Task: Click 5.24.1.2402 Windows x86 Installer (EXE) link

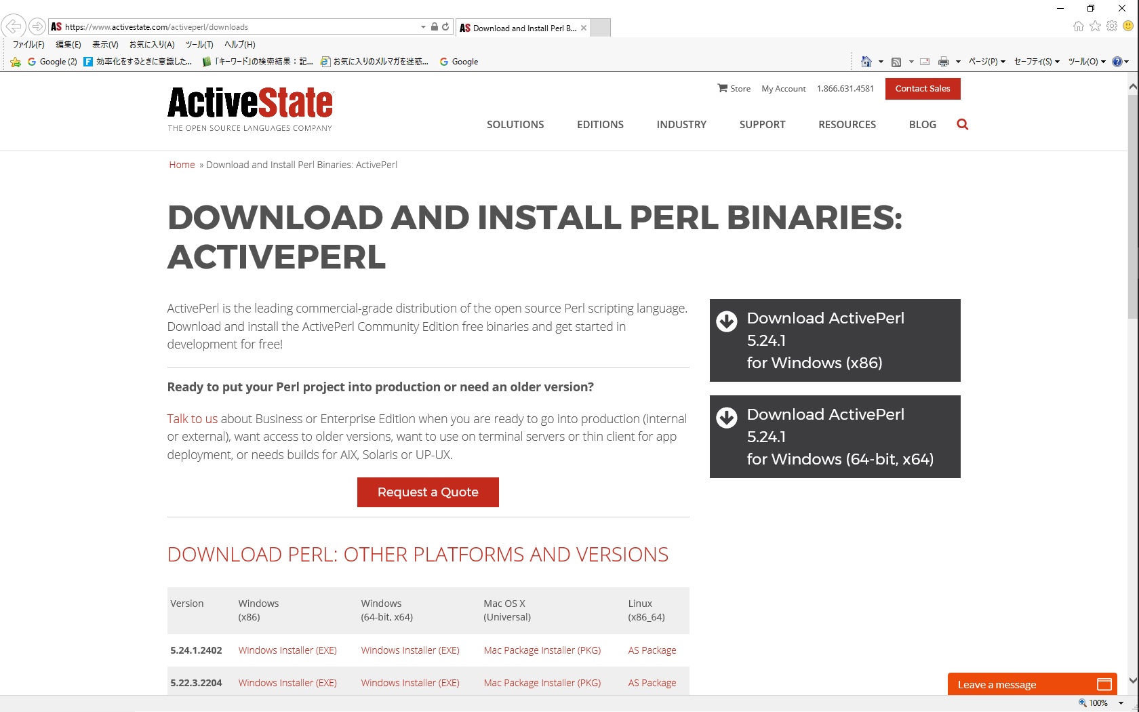Action: 287,650
